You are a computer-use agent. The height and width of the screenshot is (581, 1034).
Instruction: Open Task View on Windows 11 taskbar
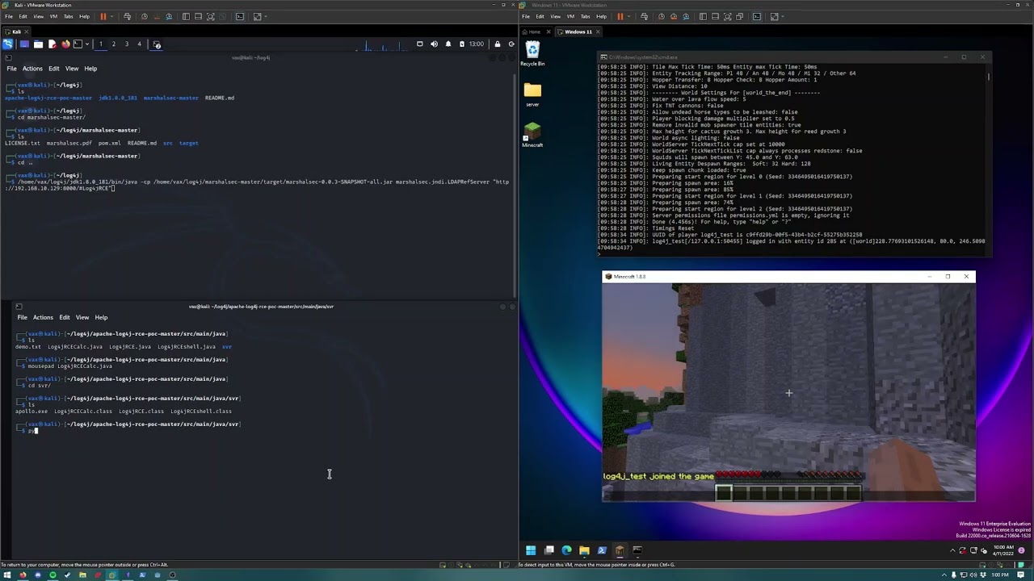point(549,550)
